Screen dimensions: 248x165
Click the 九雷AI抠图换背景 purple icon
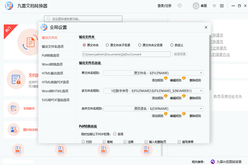213,162
